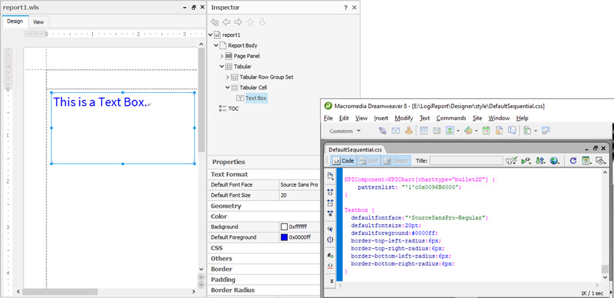Click the Title input field

466,161
